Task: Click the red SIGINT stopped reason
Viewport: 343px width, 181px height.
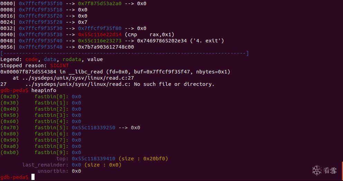Action: click(59, 66)
